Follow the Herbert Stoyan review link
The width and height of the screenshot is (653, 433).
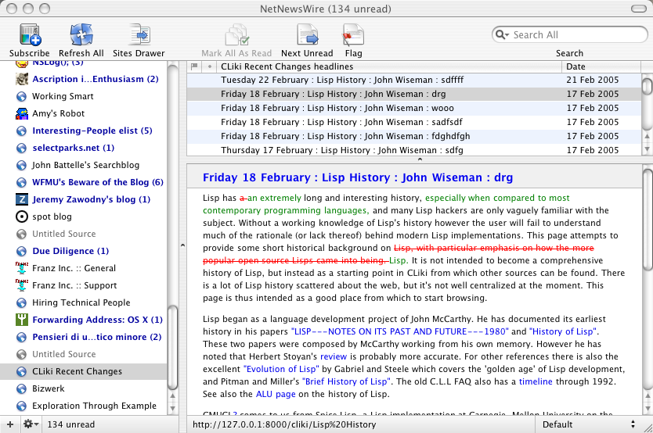334,356
